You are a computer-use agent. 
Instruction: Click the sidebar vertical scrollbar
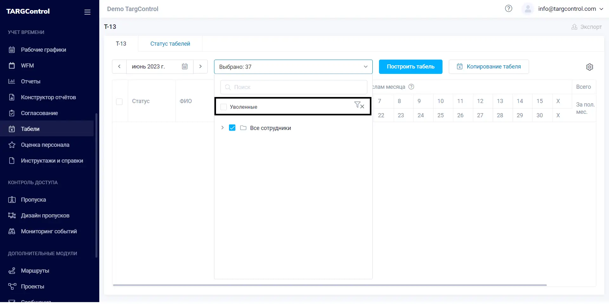click(x=96, y=185)
